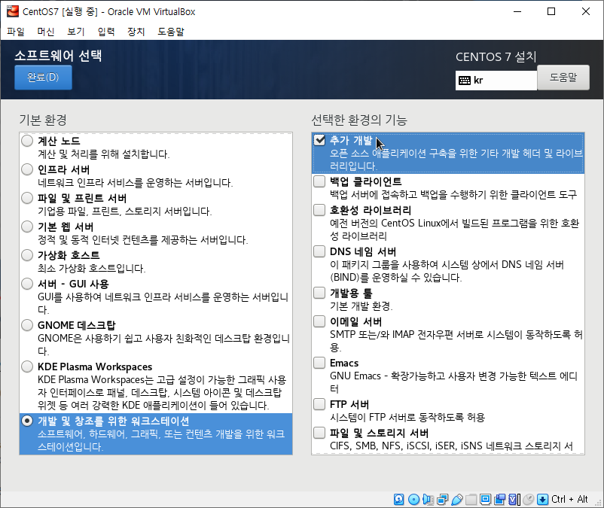Open the USB devices status icon

point(457,499)
